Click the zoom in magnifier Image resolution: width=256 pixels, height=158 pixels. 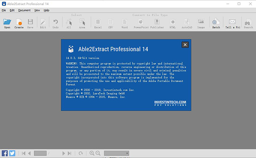click(92, 153)
